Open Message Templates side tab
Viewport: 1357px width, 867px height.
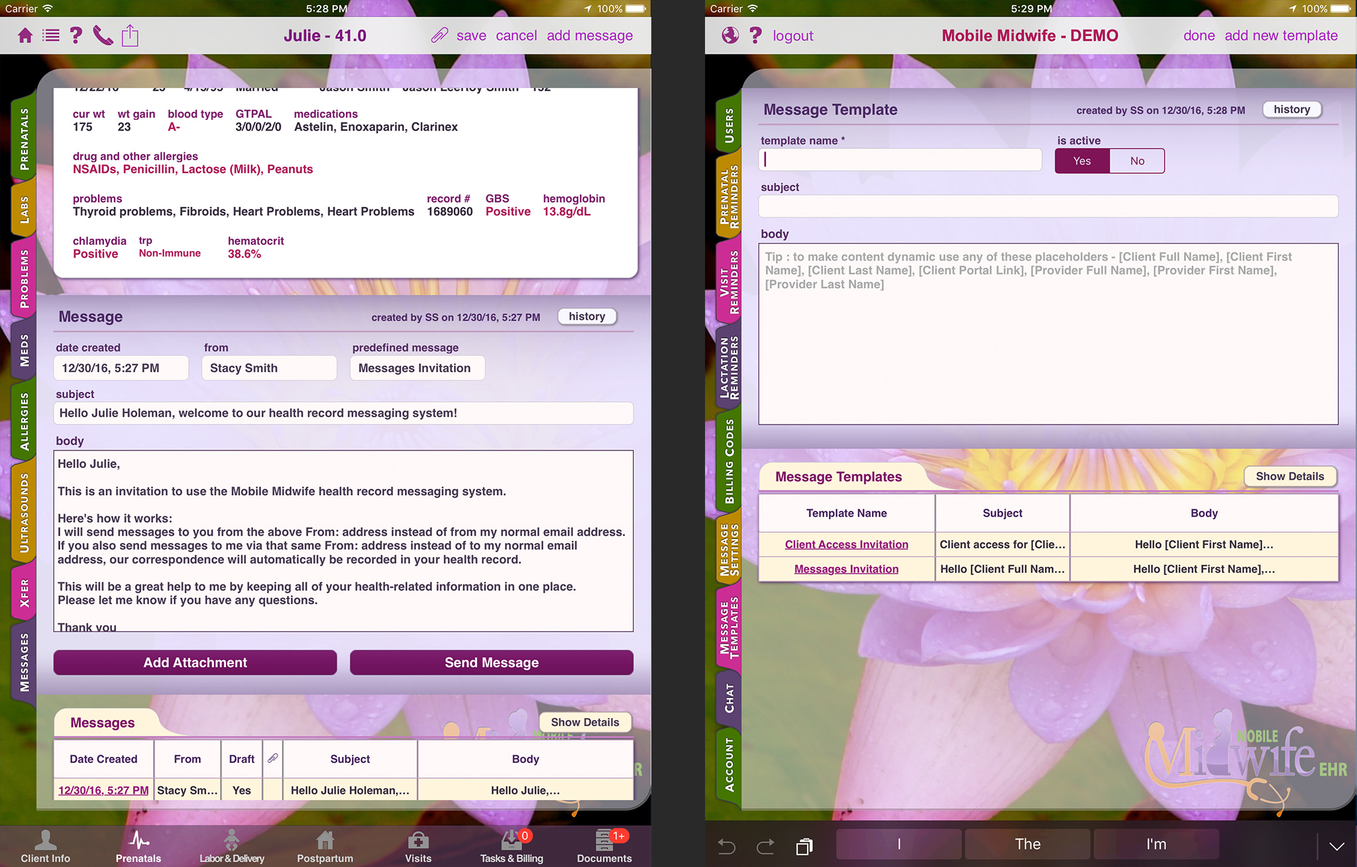729,628
